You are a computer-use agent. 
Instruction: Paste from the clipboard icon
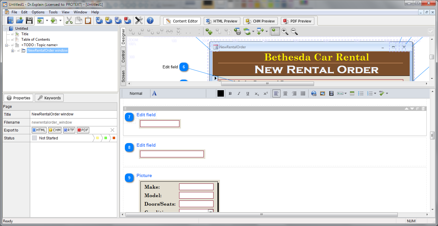88,20
